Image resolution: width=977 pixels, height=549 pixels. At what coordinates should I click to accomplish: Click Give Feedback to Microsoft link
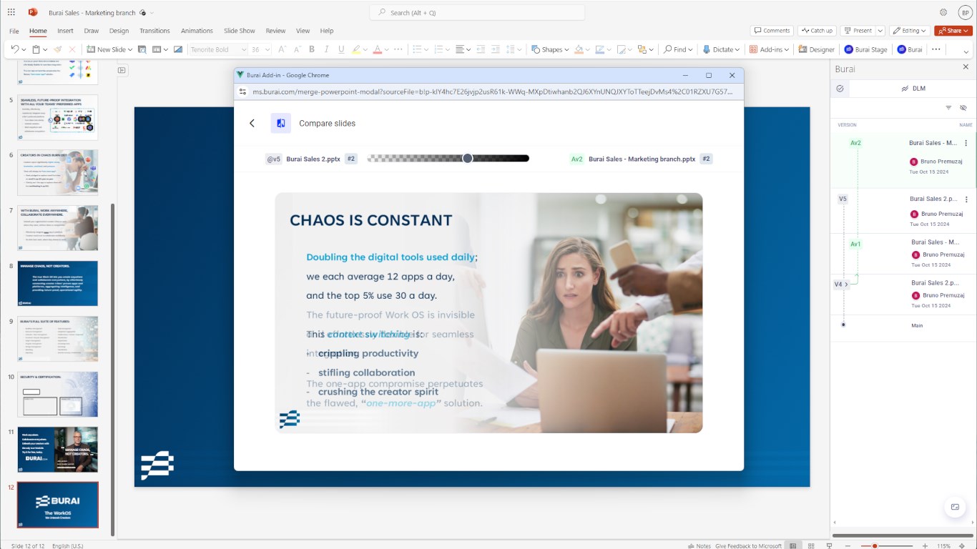coord(748,545)
